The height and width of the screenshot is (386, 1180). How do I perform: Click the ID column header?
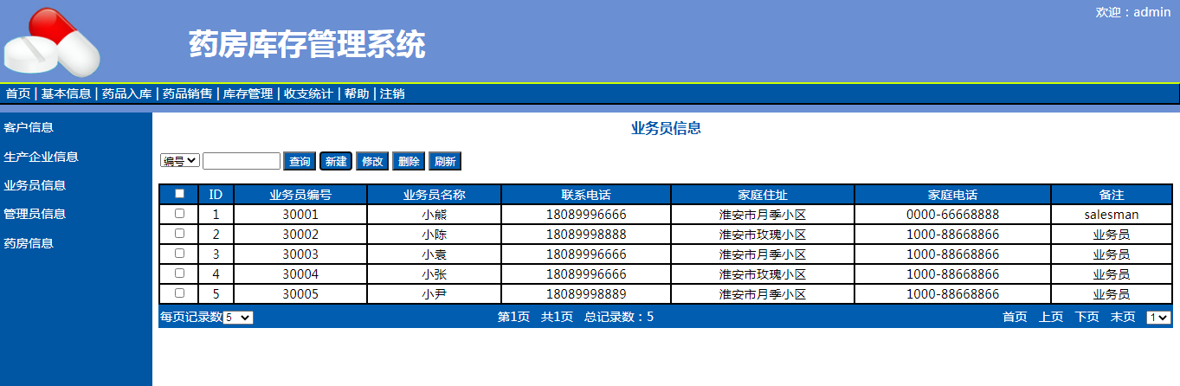tap(216, 194)
